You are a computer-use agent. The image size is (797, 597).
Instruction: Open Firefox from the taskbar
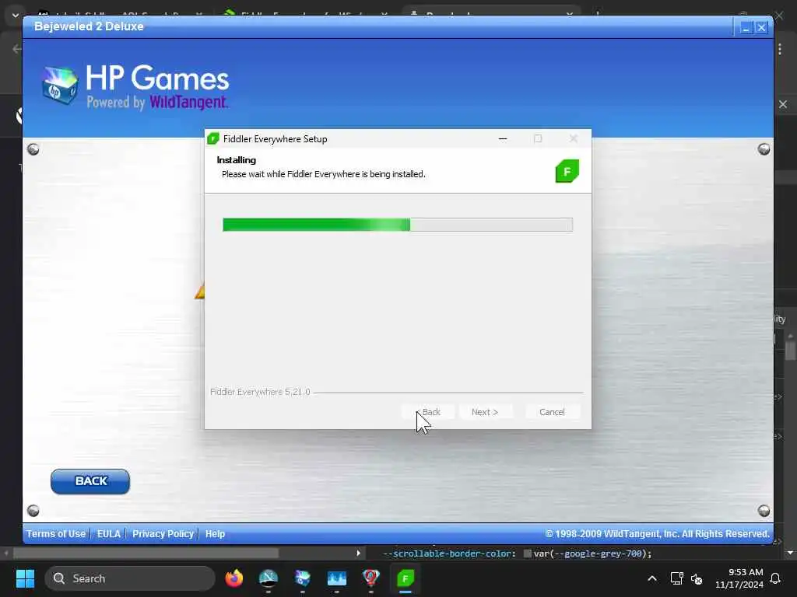point(233,578)
